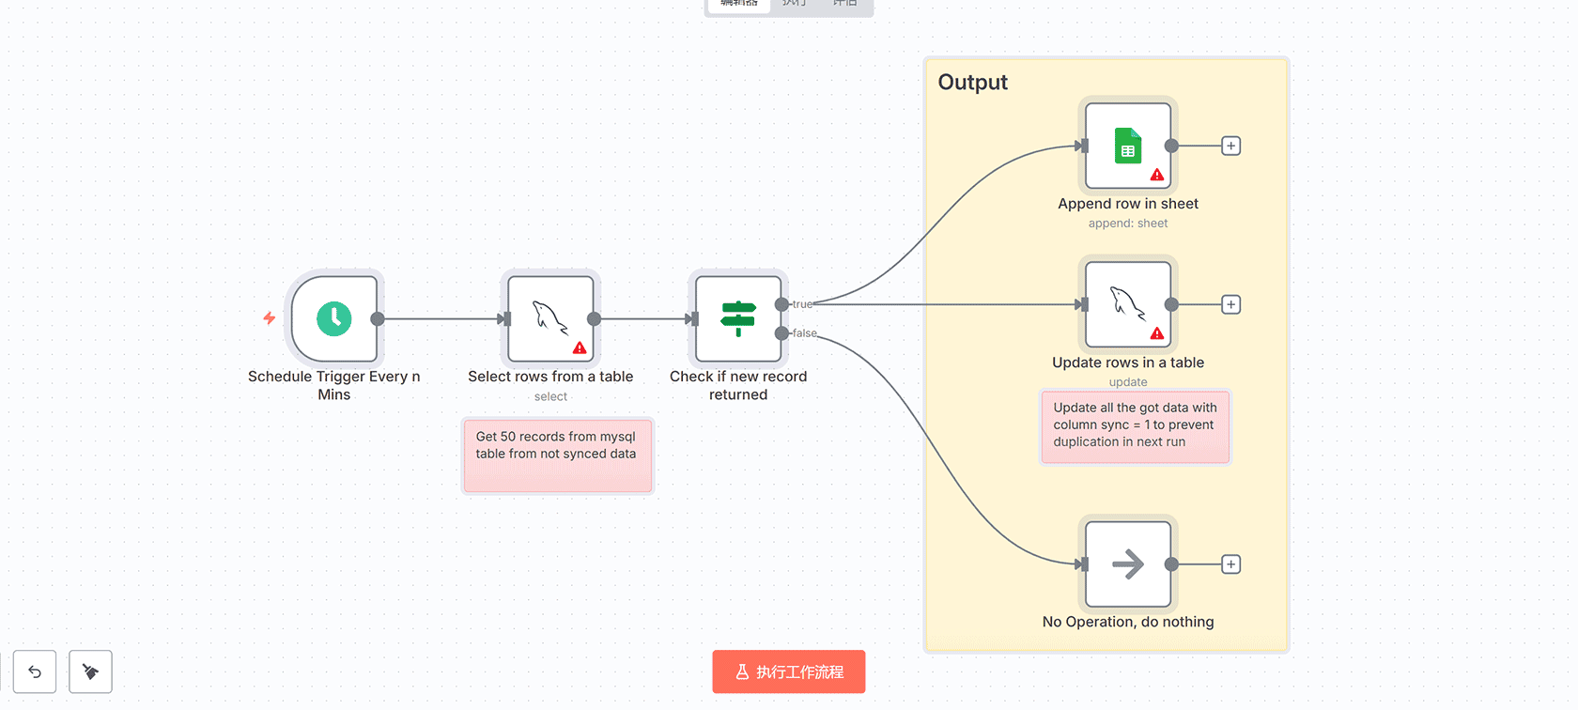Screen dimensions: 1578x710
Task: Select the Schedule Trigger clock node
Action: (x=334, y=319)
